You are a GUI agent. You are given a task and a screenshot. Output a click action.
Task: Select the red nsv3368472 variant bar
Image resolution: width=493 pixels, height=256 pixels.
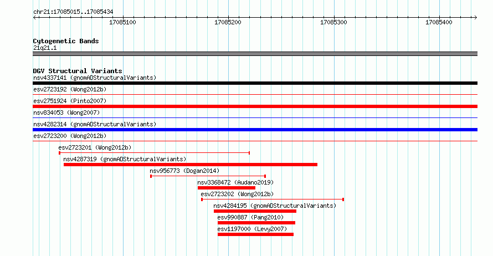tap(227, 188)
